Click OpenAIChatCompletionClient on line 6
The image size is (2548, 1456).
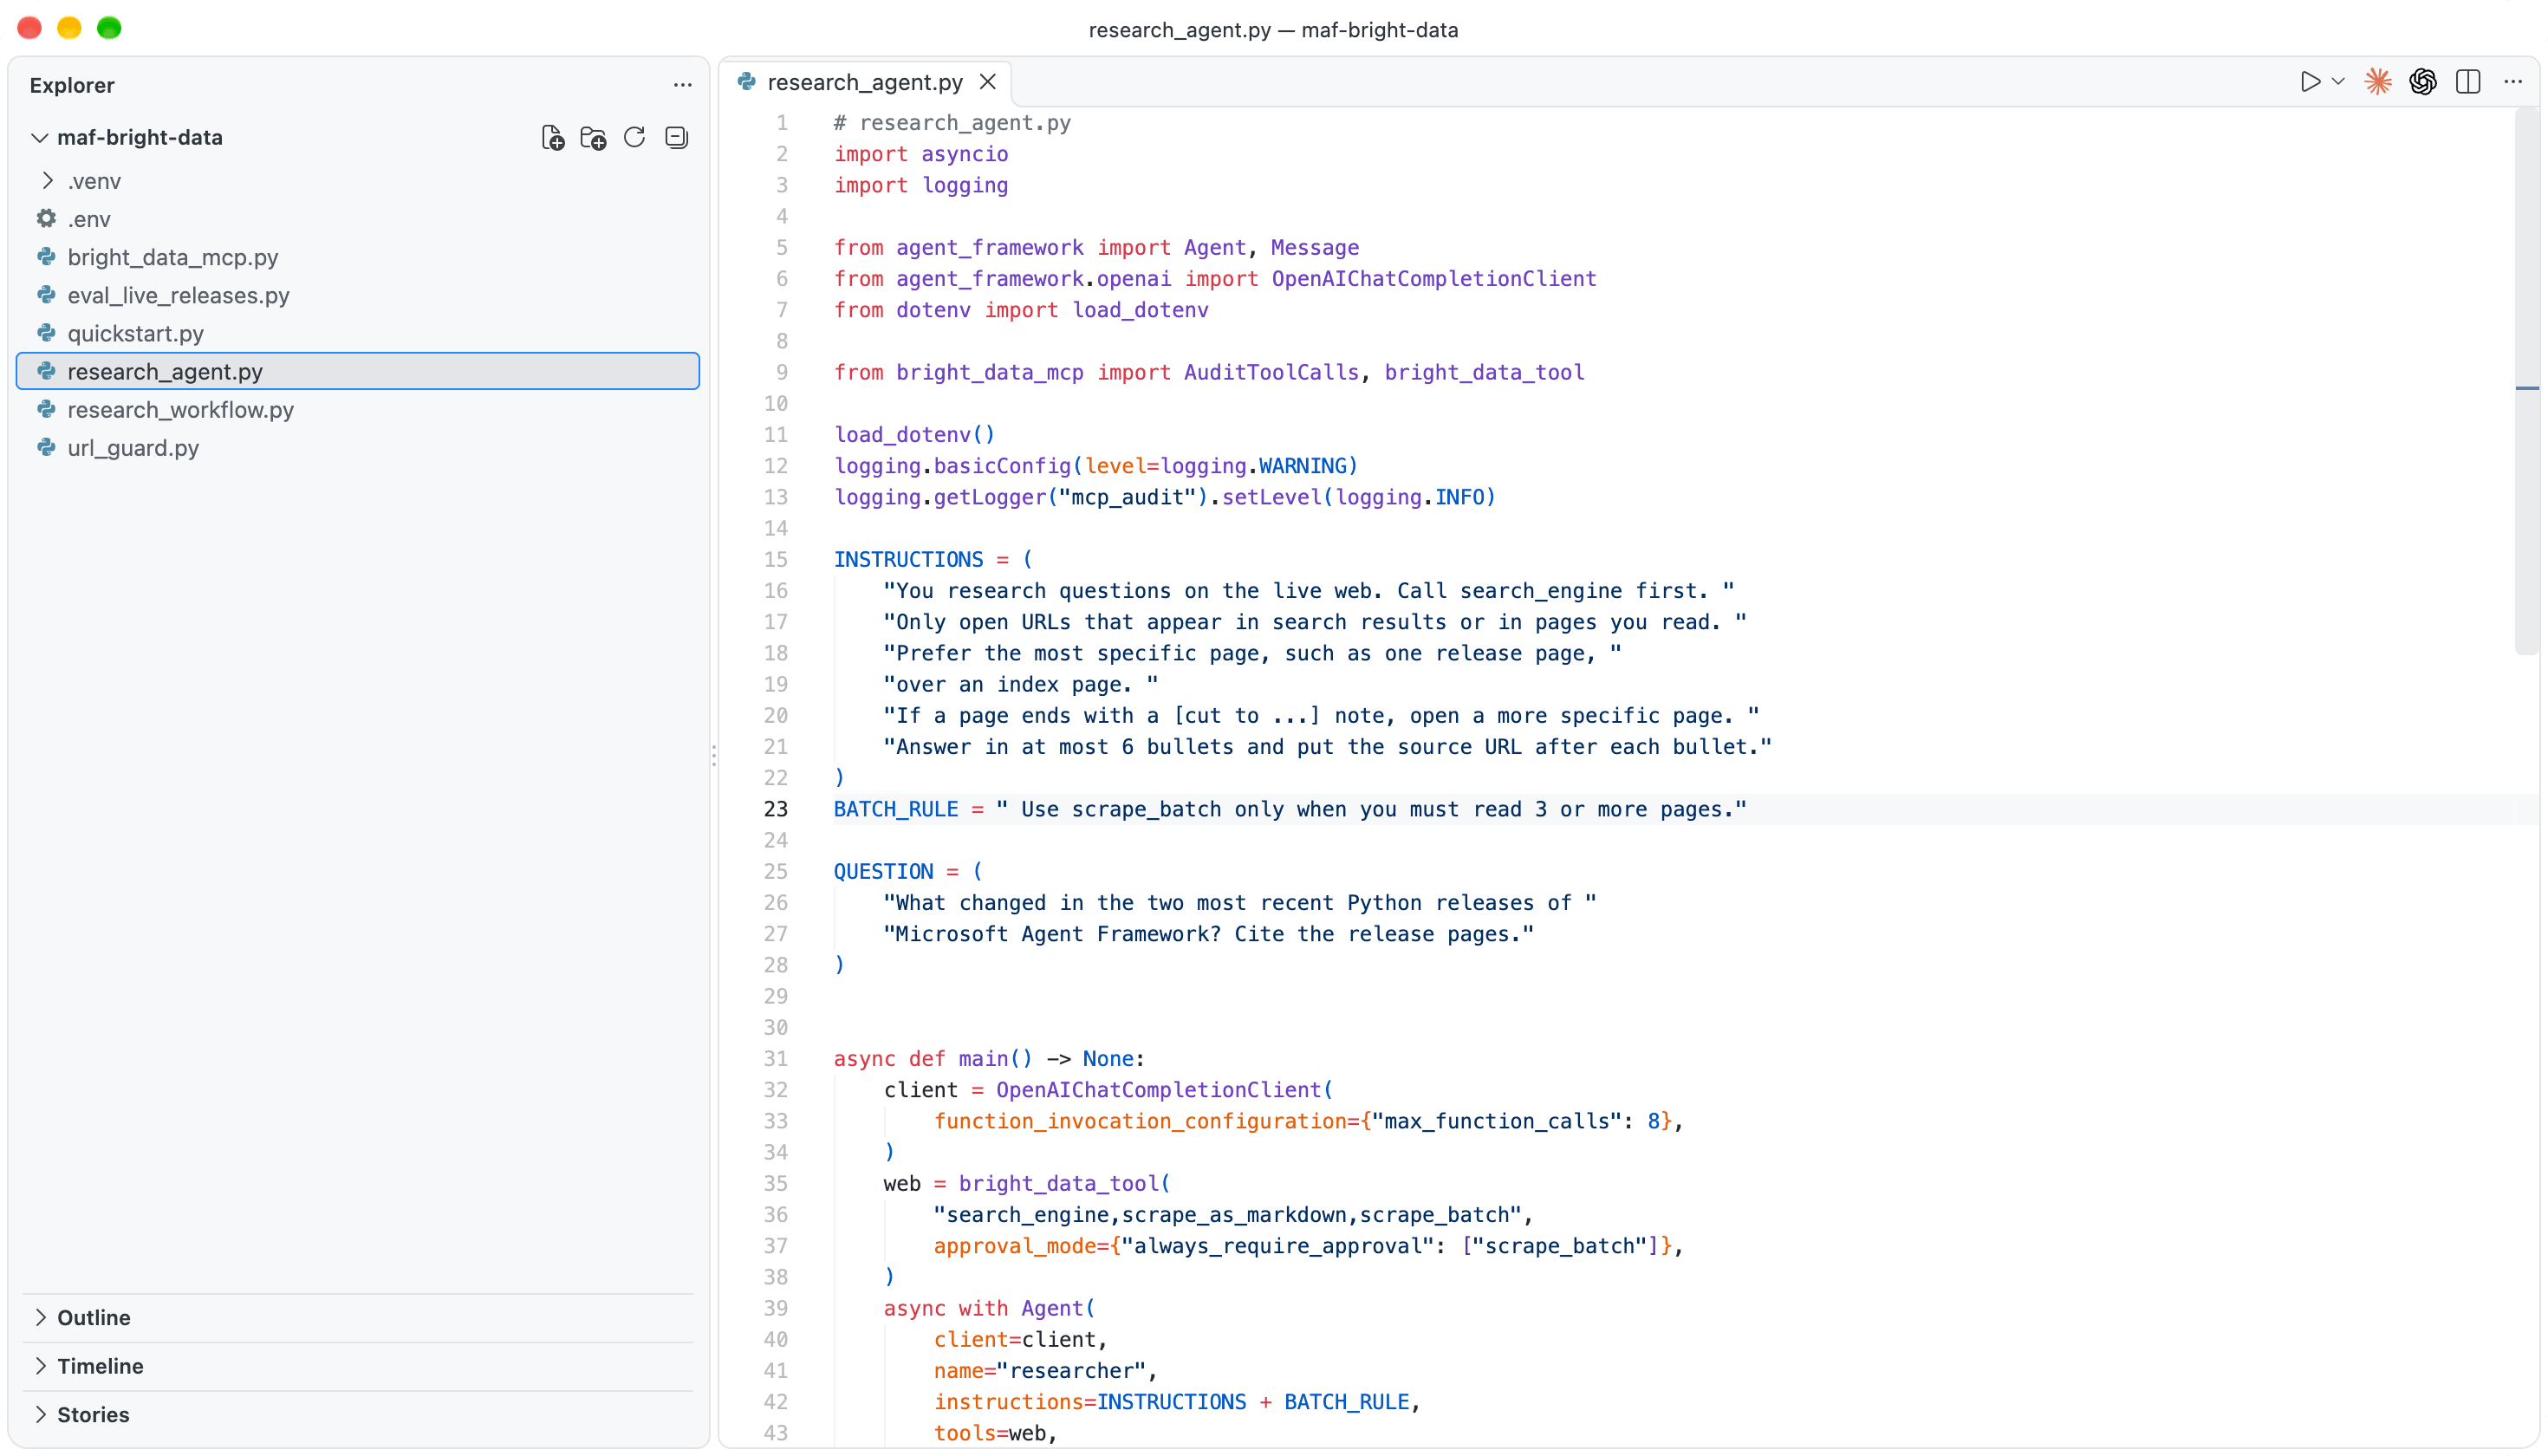coord(1434,278)
